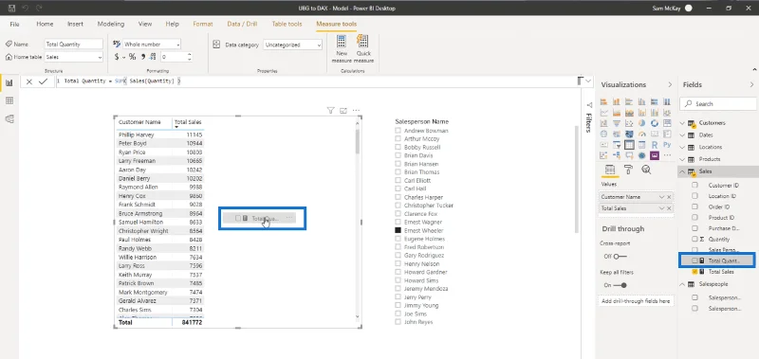
Task: Choose the Map globe visualization icon
Action: pos(603,134)
